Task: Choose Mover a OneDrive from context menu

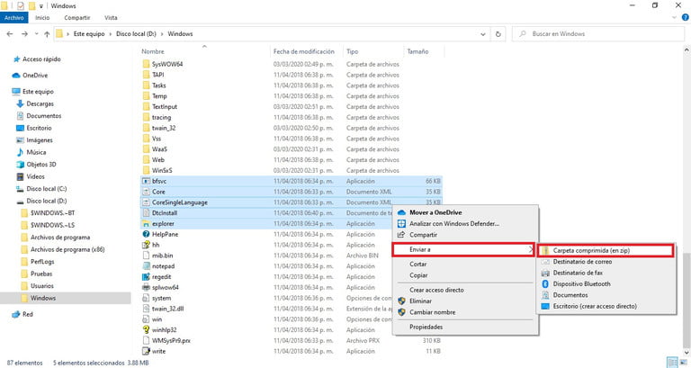Action: [465, 212]
